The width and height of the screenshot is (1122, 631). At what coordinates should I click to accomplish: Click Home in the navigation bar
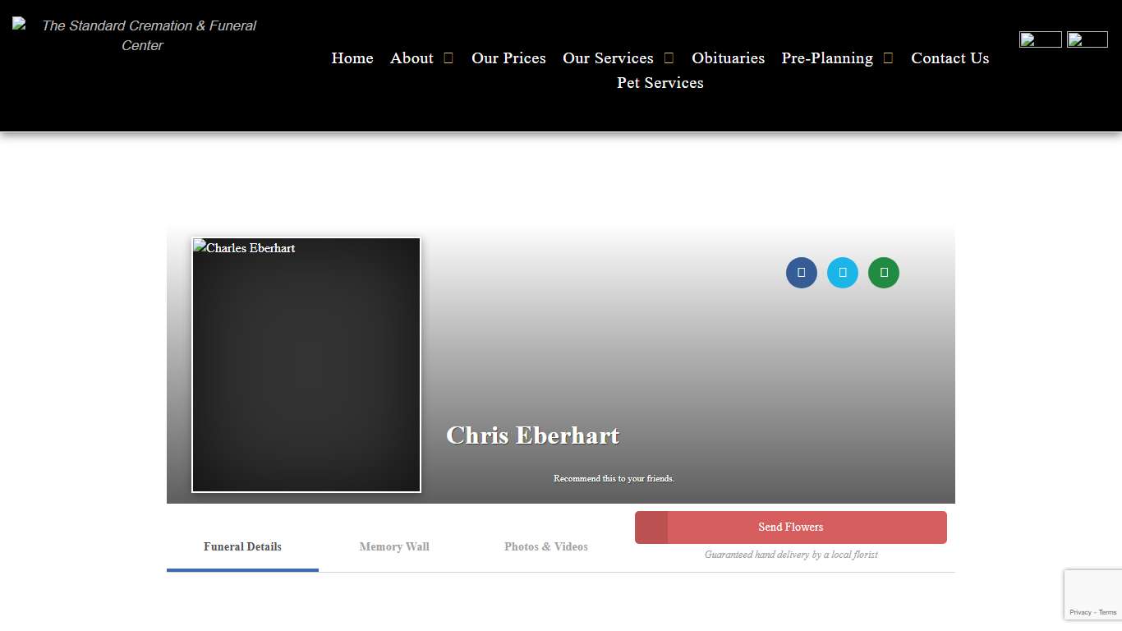coord(352,58)
